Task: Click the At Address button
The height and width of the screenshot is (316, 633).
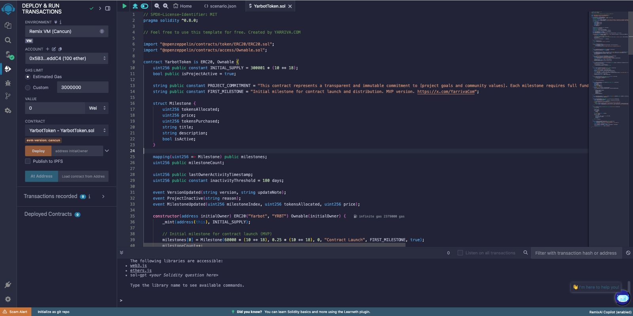Action: click(x=42, y=176)
